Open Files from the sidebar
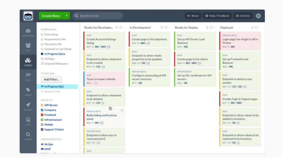Viewport: 282px width, 158px height. tap(28, 121)
